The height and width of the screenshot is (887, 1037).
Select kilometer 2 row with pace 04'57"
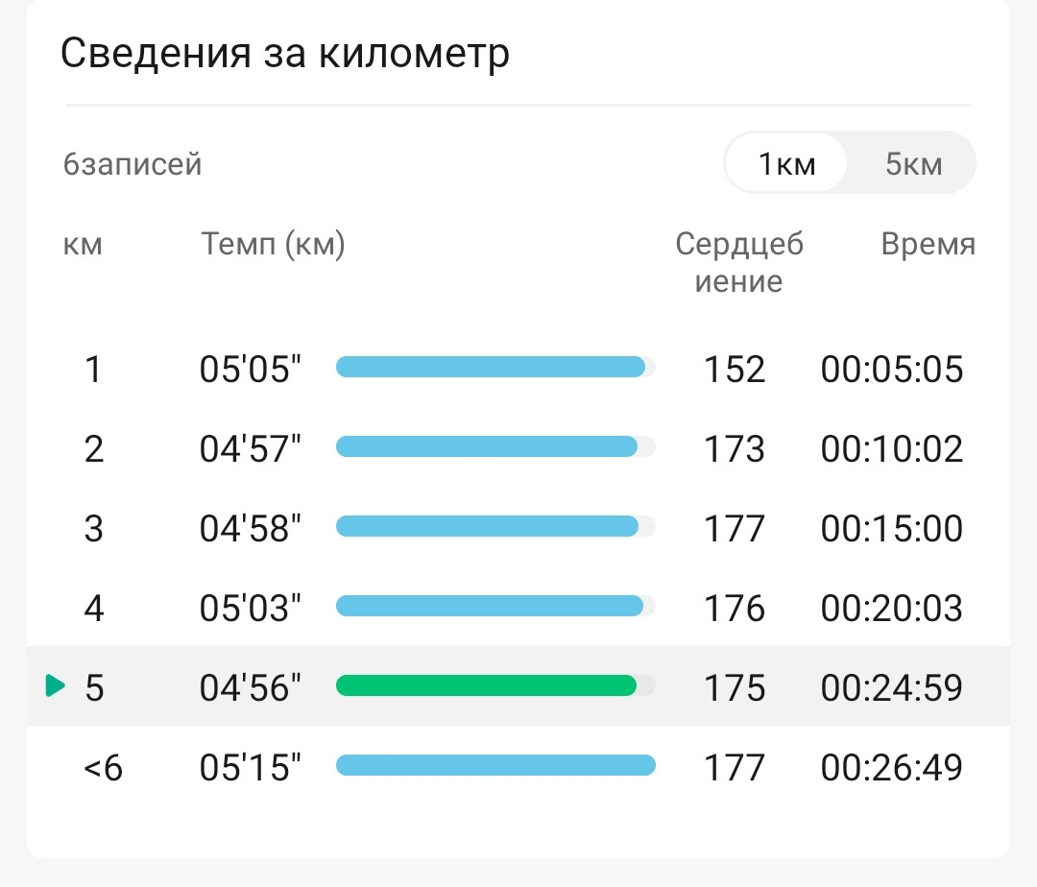point(518,448)
